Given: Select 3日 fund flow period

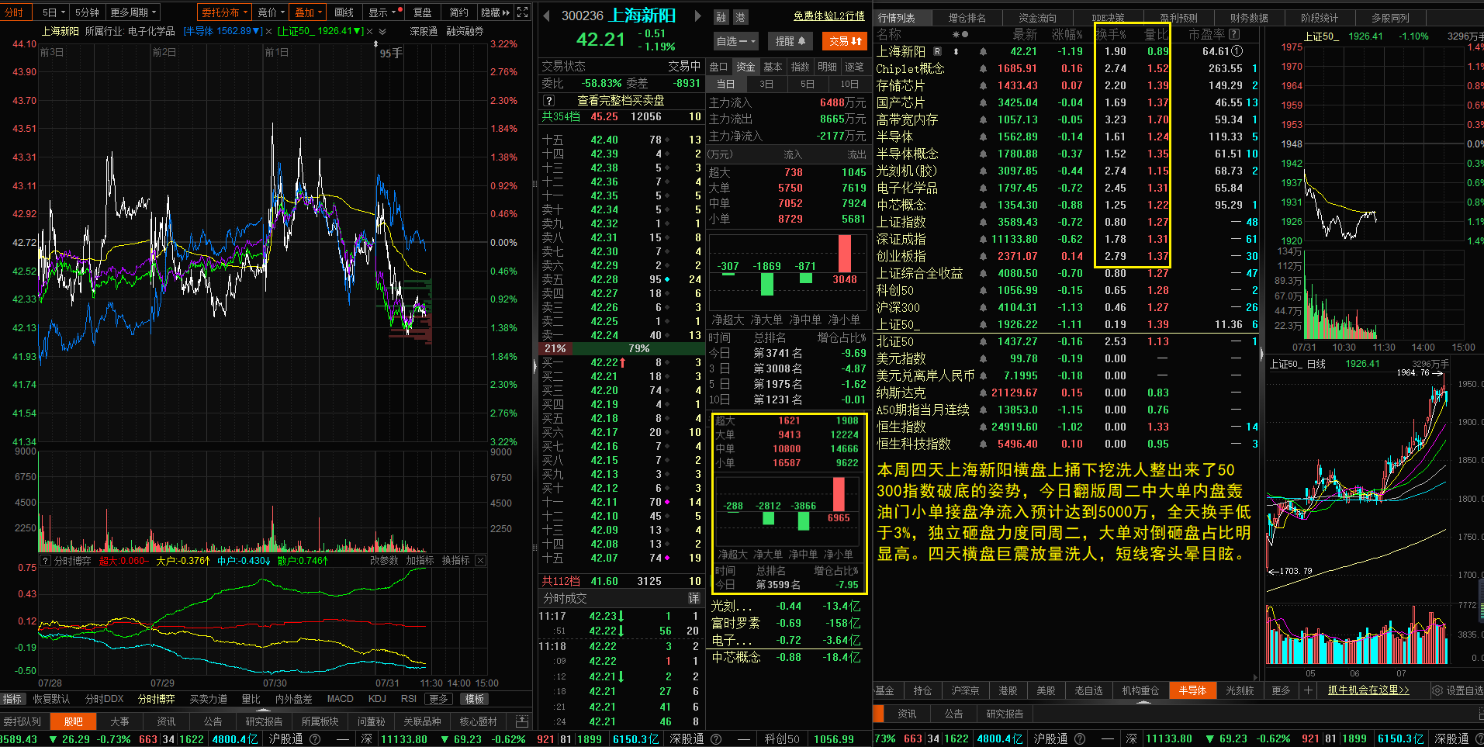Looking at the screenshot, I should click(x=766, y=84).
